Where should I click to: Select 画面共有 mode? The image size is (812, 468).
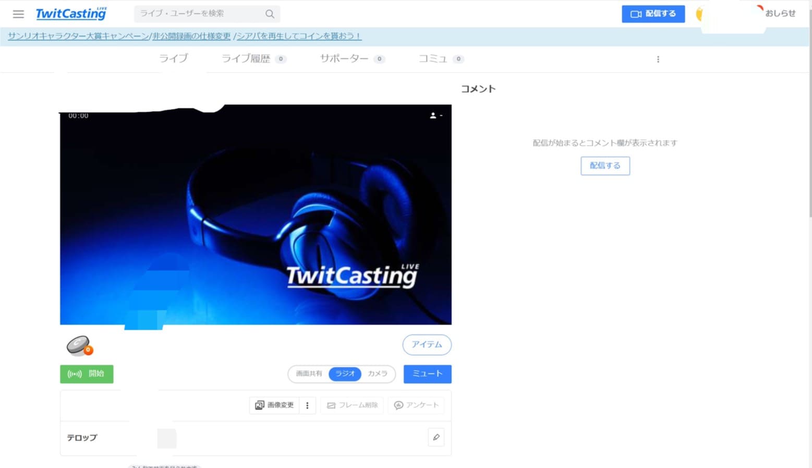pos(309,374)
